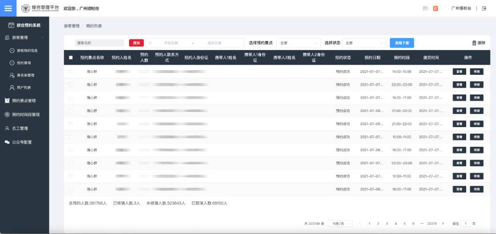Collapse 游客管理 with its chevron

[x=43, y=38]
